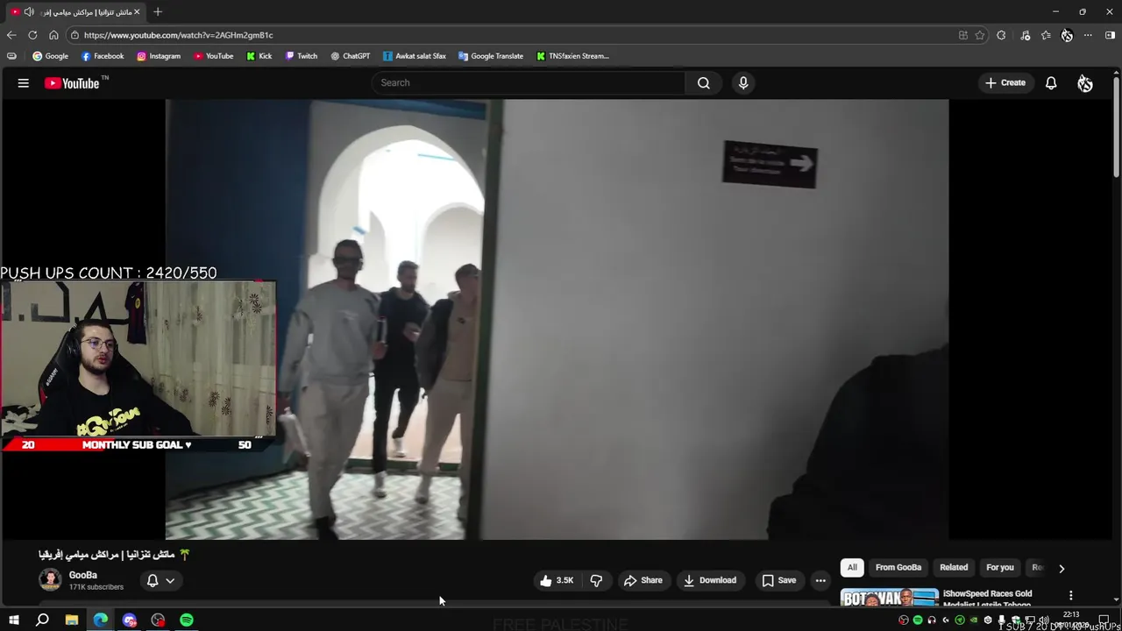1122x631 pixels.
Task: Open the YouTube guide hamburger menu
Action: pyautogui.click(x=24, y=83)
